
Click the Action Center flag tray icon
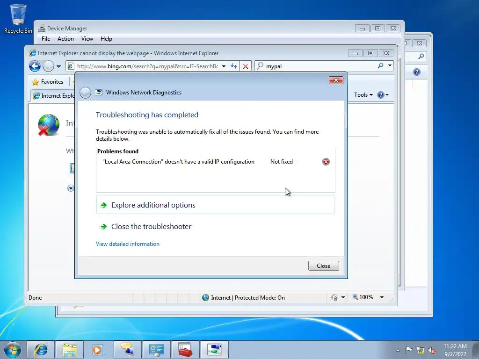pyautogui.click(x=409, y=350)
